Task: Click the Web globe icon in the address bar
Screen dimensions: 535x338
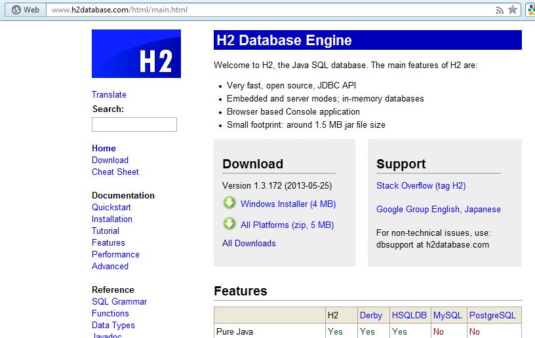Action: 16,10
